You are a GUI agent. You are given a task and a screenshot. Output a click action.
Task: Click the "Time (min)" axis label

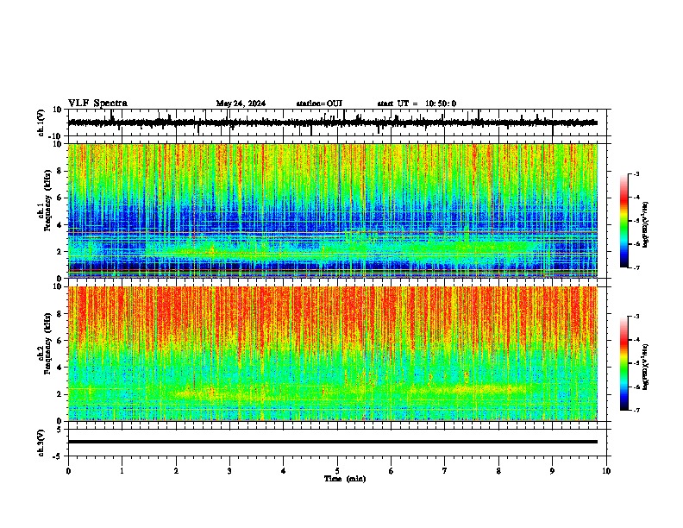pos(345,479)
